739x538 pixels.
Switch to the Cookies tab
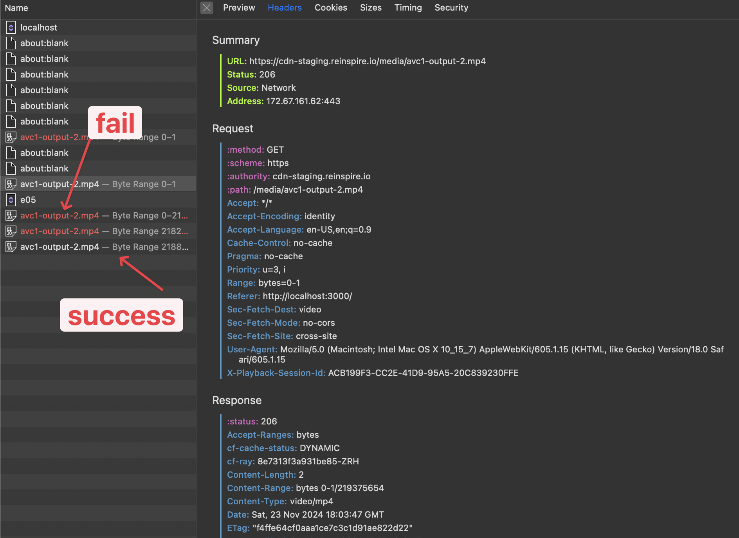pos(331,7)
